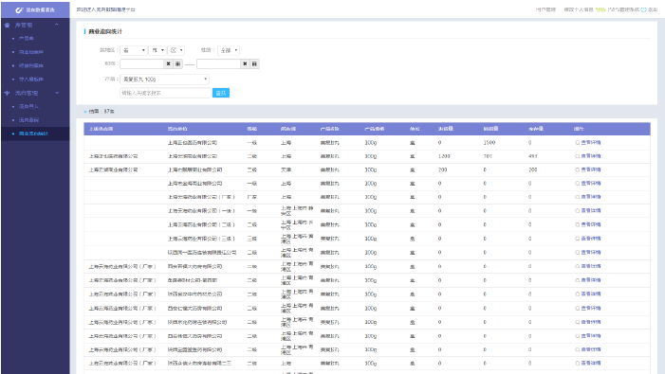Click the magnifier icon in the row with 1200

[x=577, y=156]
